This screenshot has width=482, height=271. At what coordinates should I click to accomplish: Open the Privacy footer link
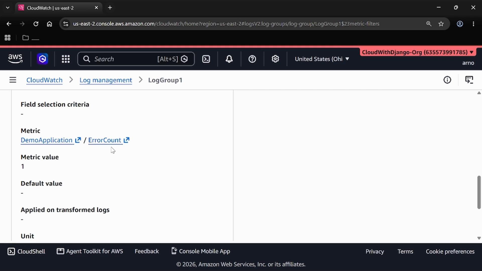[375, 251]
